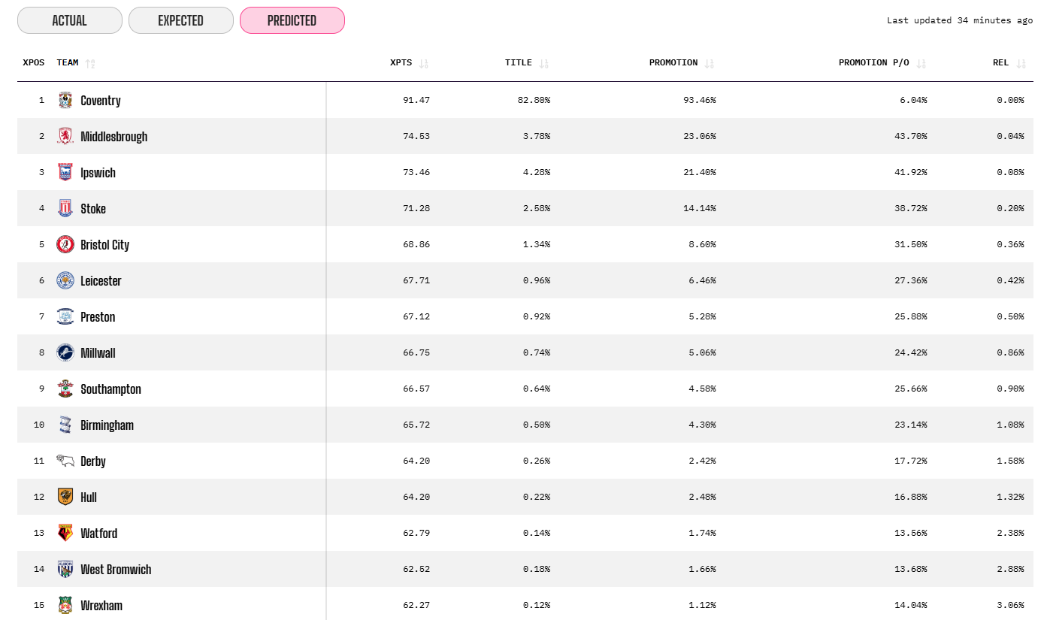
Task: Click the Bristol City club crest
Action: coord(65,244)
